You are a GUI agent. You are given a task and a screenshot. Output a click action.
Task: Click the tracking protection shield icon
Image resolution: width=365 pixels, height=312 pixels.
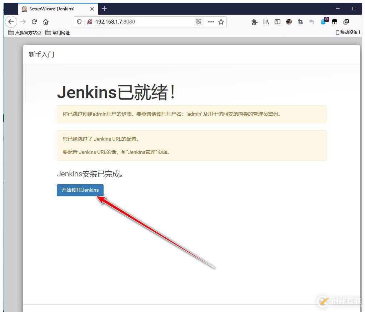(x=80, y=22)
